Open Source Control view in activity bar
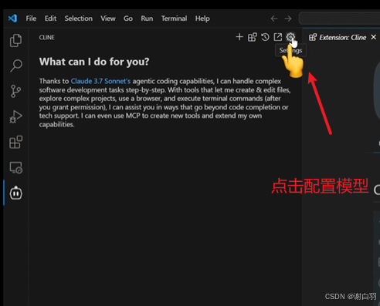Image resolution: width=380 pixels, height=306 pixels. point(15,91)
